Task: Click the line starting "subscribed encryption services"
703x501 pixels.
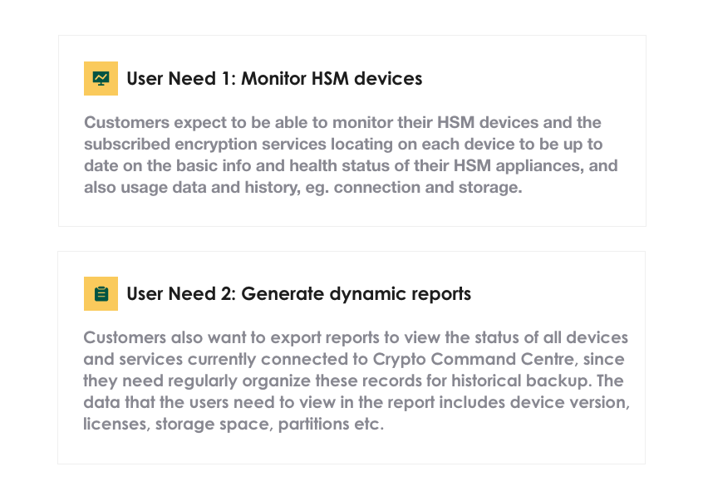Action: point(343,144)
